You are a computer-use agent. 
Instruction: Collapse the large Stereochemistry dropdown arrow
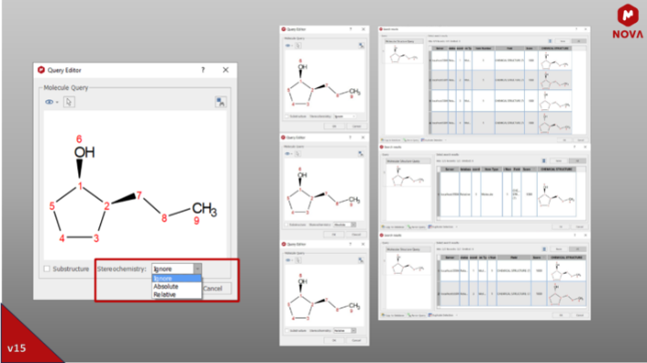coord(197,269)
